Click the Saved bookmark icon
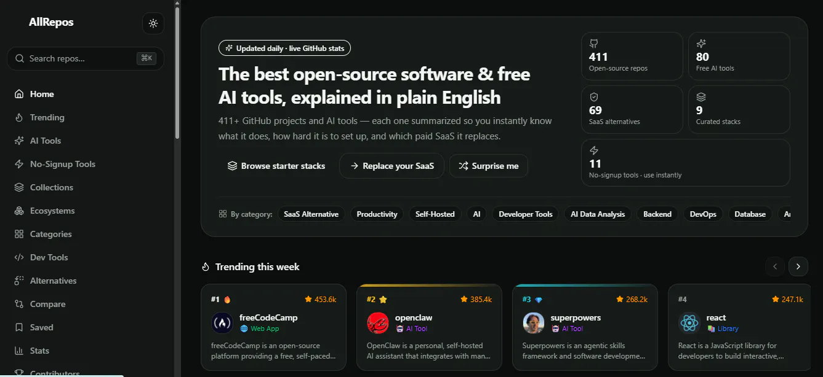823x377 pixels. pyautogui.click(x=18, y=327)
